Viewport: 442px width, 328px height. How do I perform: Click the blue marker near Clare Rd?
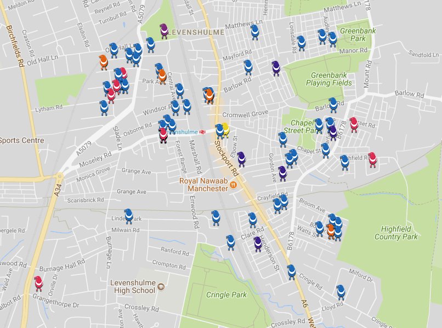point(253,220)
